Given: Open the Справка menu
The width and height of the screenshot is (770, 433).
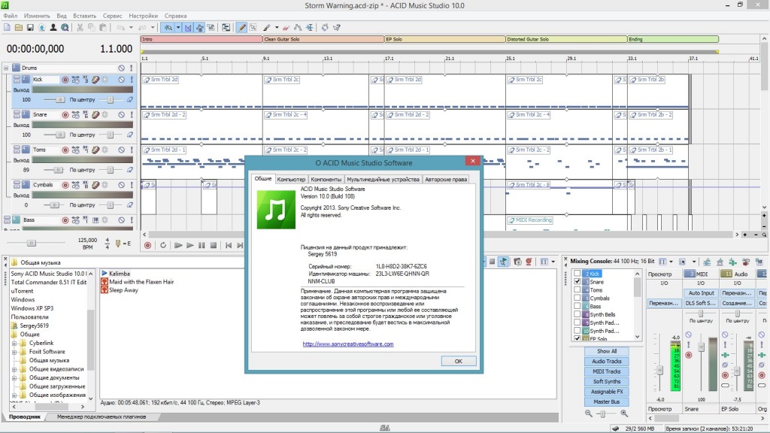Looking at the screenshot, I should [x=175, y=16].
